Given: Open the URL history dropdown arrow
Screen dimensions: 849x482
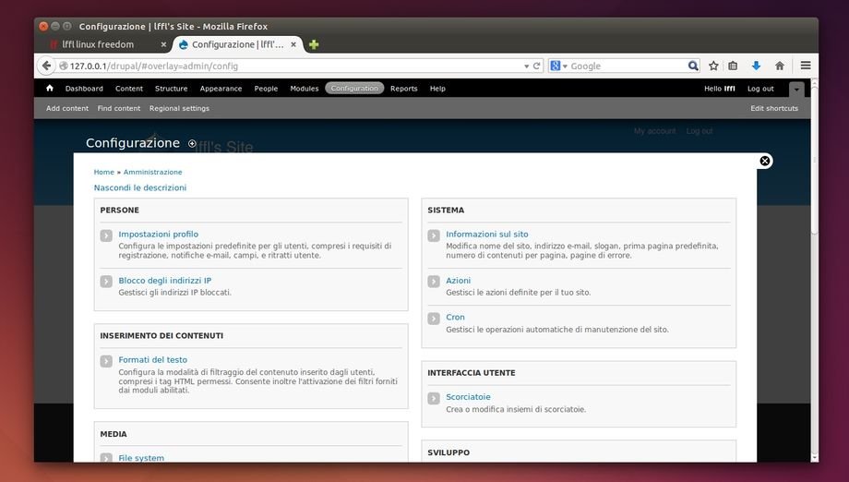Looking at the screenshot, I should [x=526, y=66].
